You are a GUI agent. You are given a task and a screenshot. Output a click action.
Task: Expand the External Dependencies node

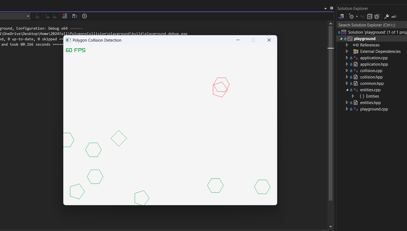(x=347, y=51)
